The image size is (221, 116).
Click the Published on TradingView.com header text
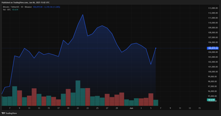[25, 2]
